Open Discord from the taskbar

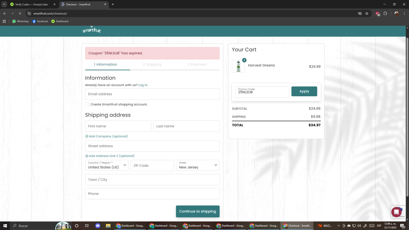click(98, 226)
